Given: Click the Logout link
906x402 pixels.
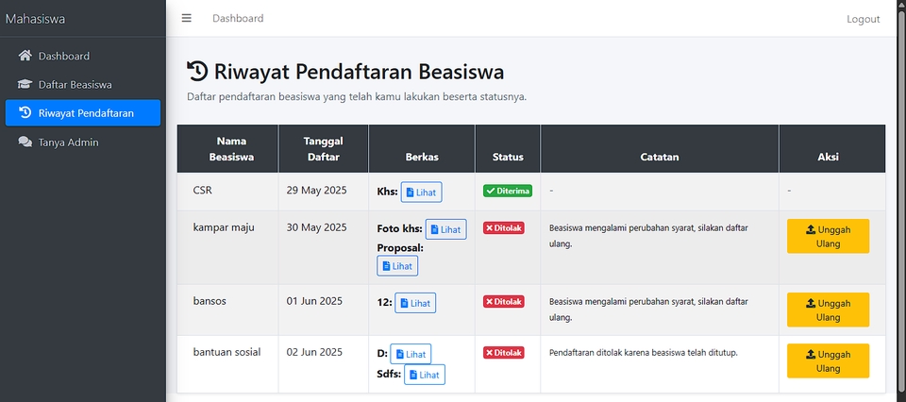Looking at the screenshot, I should click(863, 19).
